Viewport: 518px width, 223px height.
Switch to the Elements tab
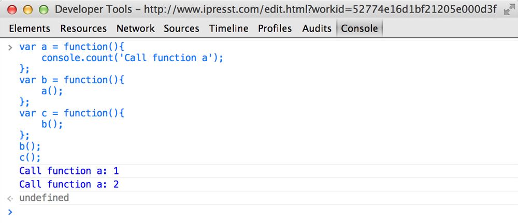30,28
